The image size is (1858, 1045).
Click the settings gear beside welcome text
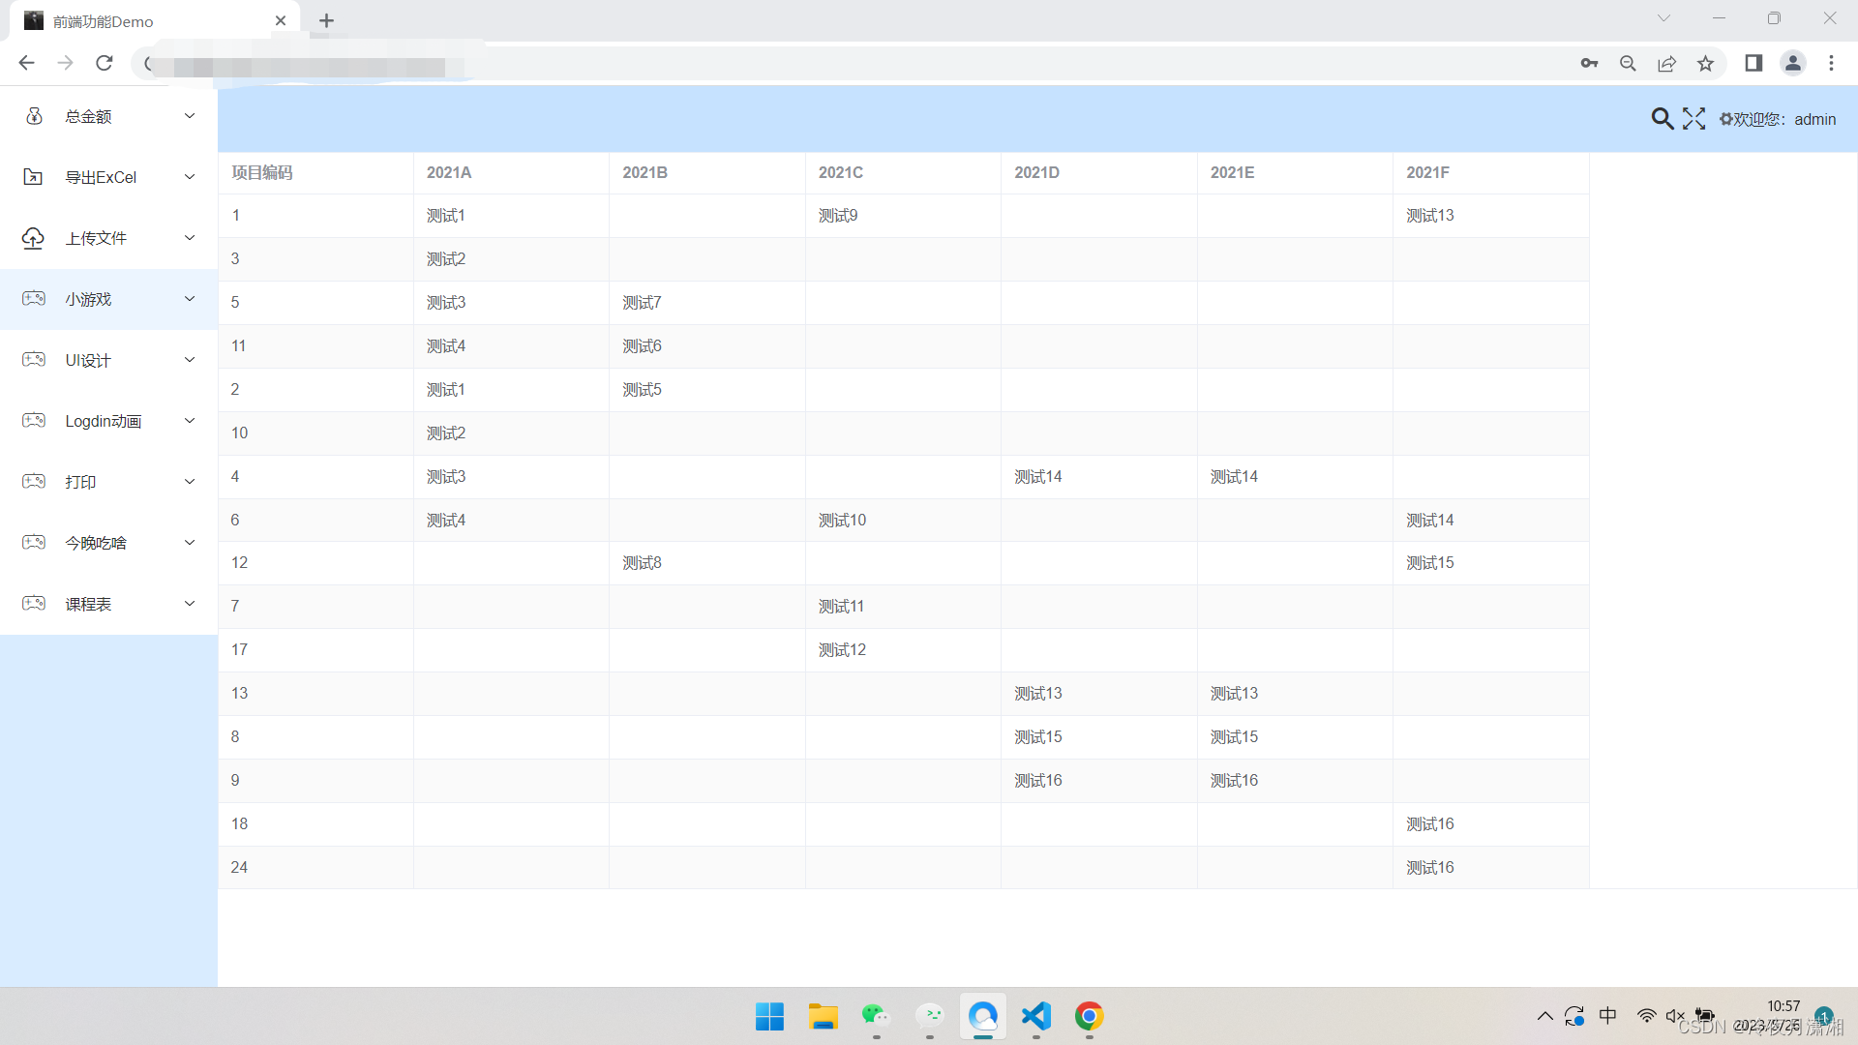click(1725, 119)
